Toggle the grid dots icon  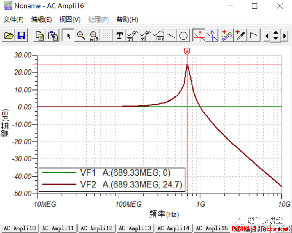(106, 35)
